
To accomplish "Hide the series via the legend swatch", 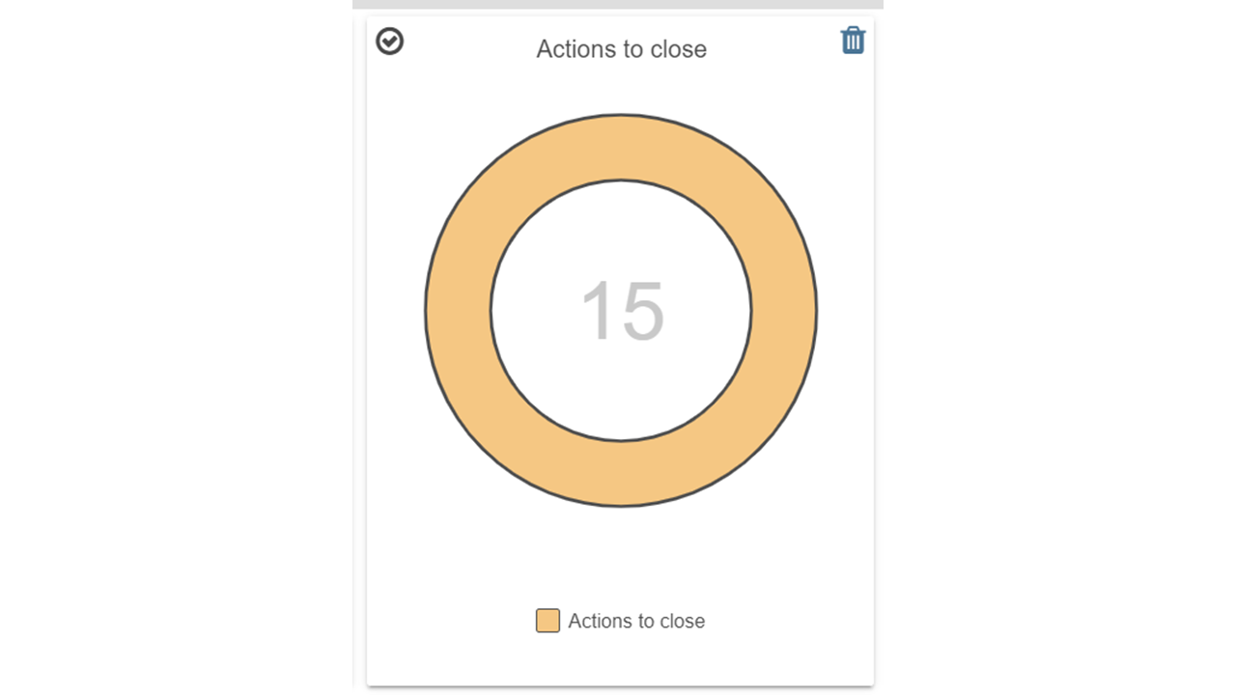I will 548,621.
